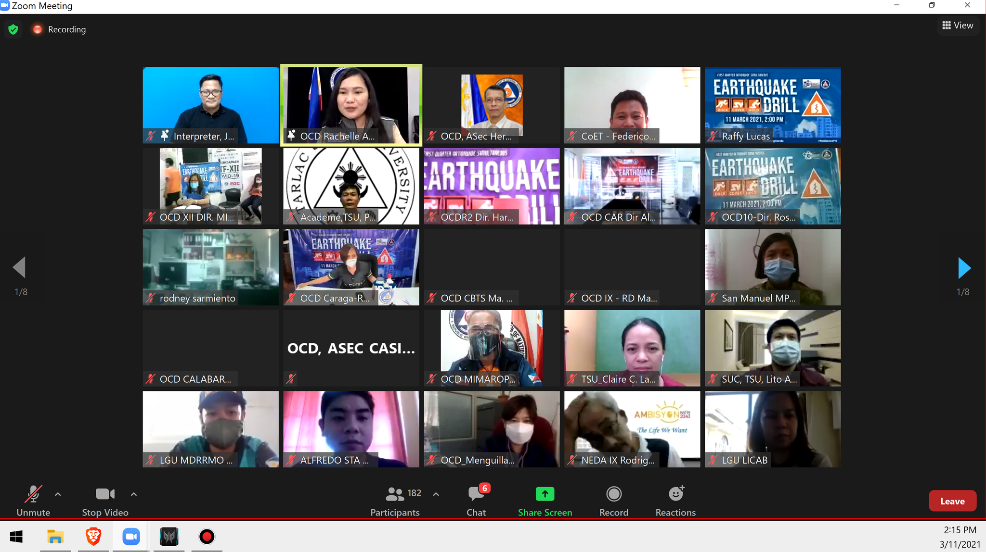This screenshot has height=552, width=986.
Task: Open the Predator app on taskbar
Action: [x=169, y=537]
